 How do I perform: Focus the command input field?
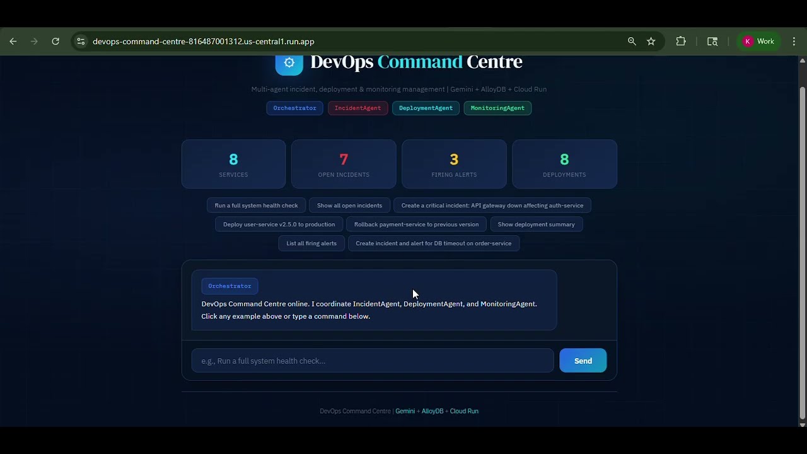pyautogui.click(x=373, y=361)
